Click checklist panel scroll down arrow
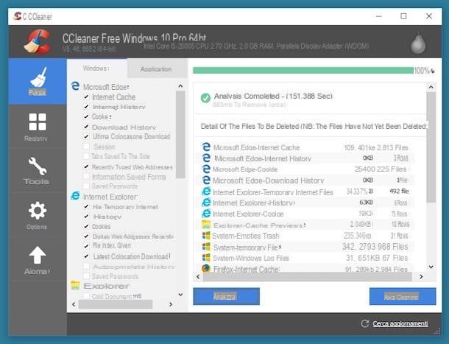 click(x=180, y=295)
